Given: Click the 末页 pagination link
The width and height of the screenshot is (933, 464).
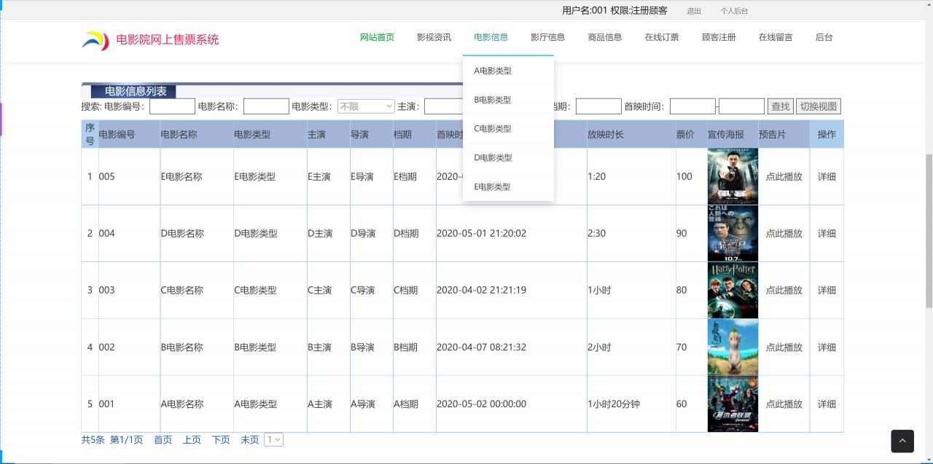Looking at the screenshot, I should coord(249,439).
